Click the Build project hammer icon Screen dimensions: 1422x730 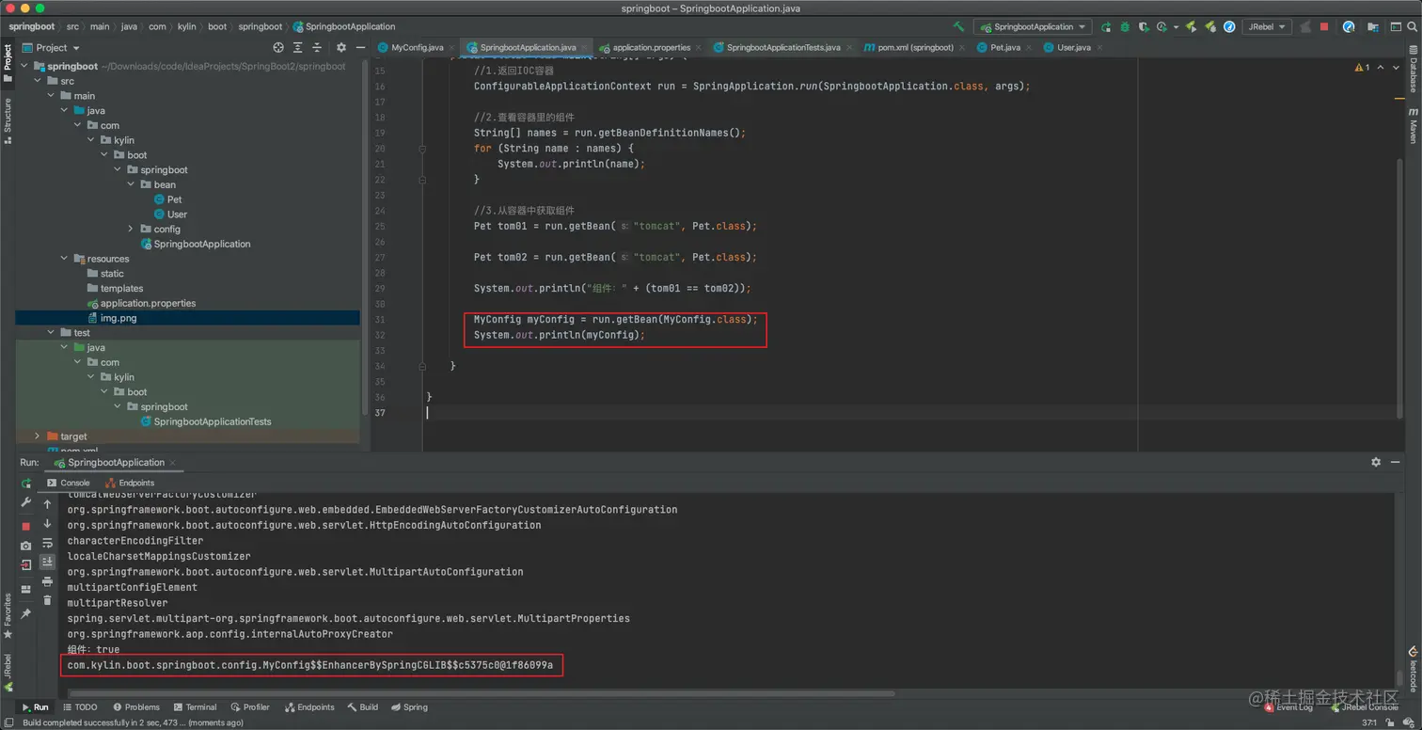(958, 27)
